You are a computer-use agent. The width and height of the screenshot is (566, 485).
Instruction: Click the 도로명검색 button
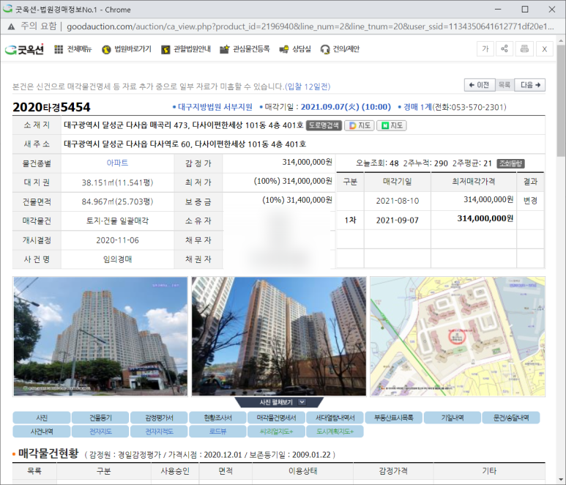324,125
